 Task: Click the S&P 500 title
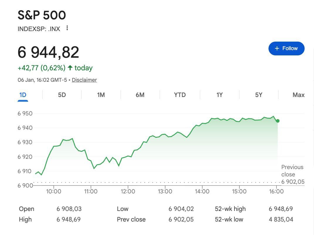[42, 15]
